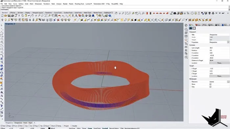The image size is (230, 129).
Task: Switch to the Front viewport tab
Action: pyautogui.click(x=25, y=123)
